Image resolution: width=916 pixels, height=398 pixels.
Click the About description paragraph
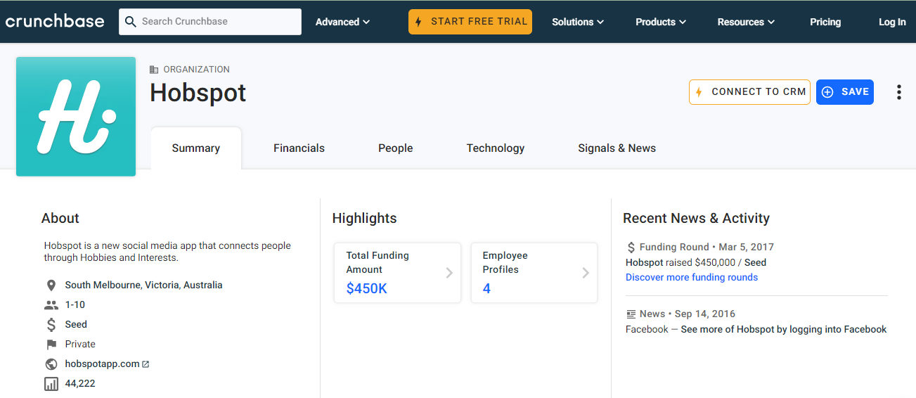point(167,252)
